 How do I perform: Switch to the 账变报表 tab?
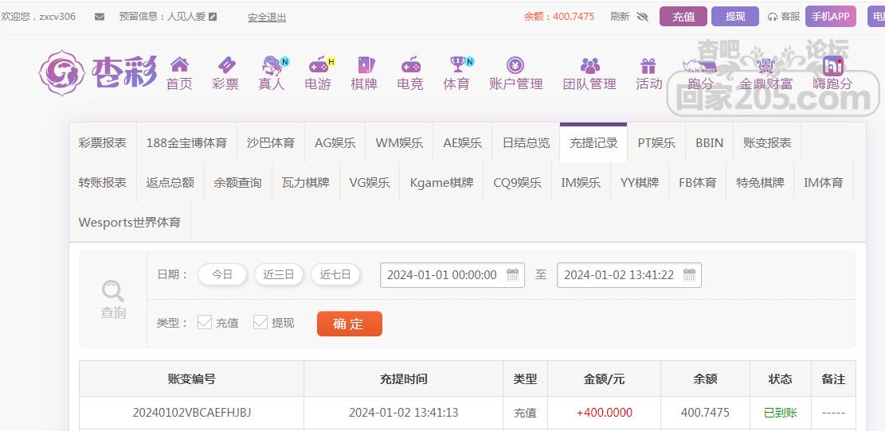click(767, 143)
